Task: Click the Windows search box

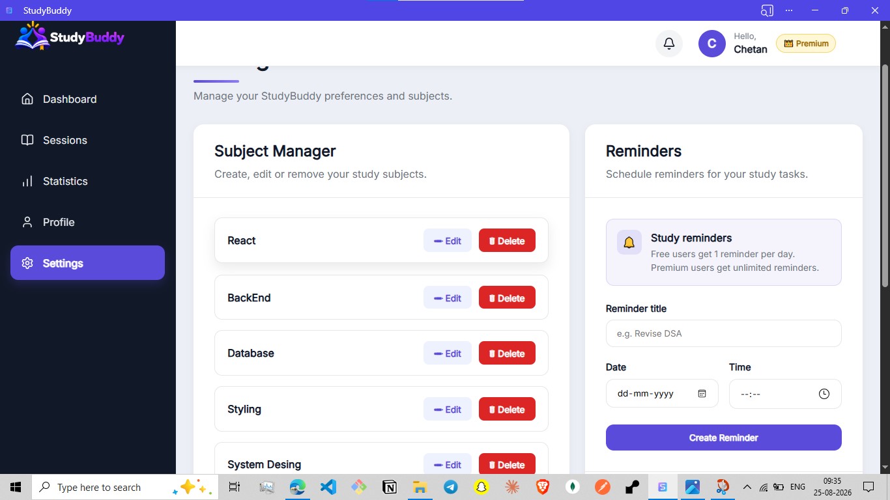Action: point(124,487)
